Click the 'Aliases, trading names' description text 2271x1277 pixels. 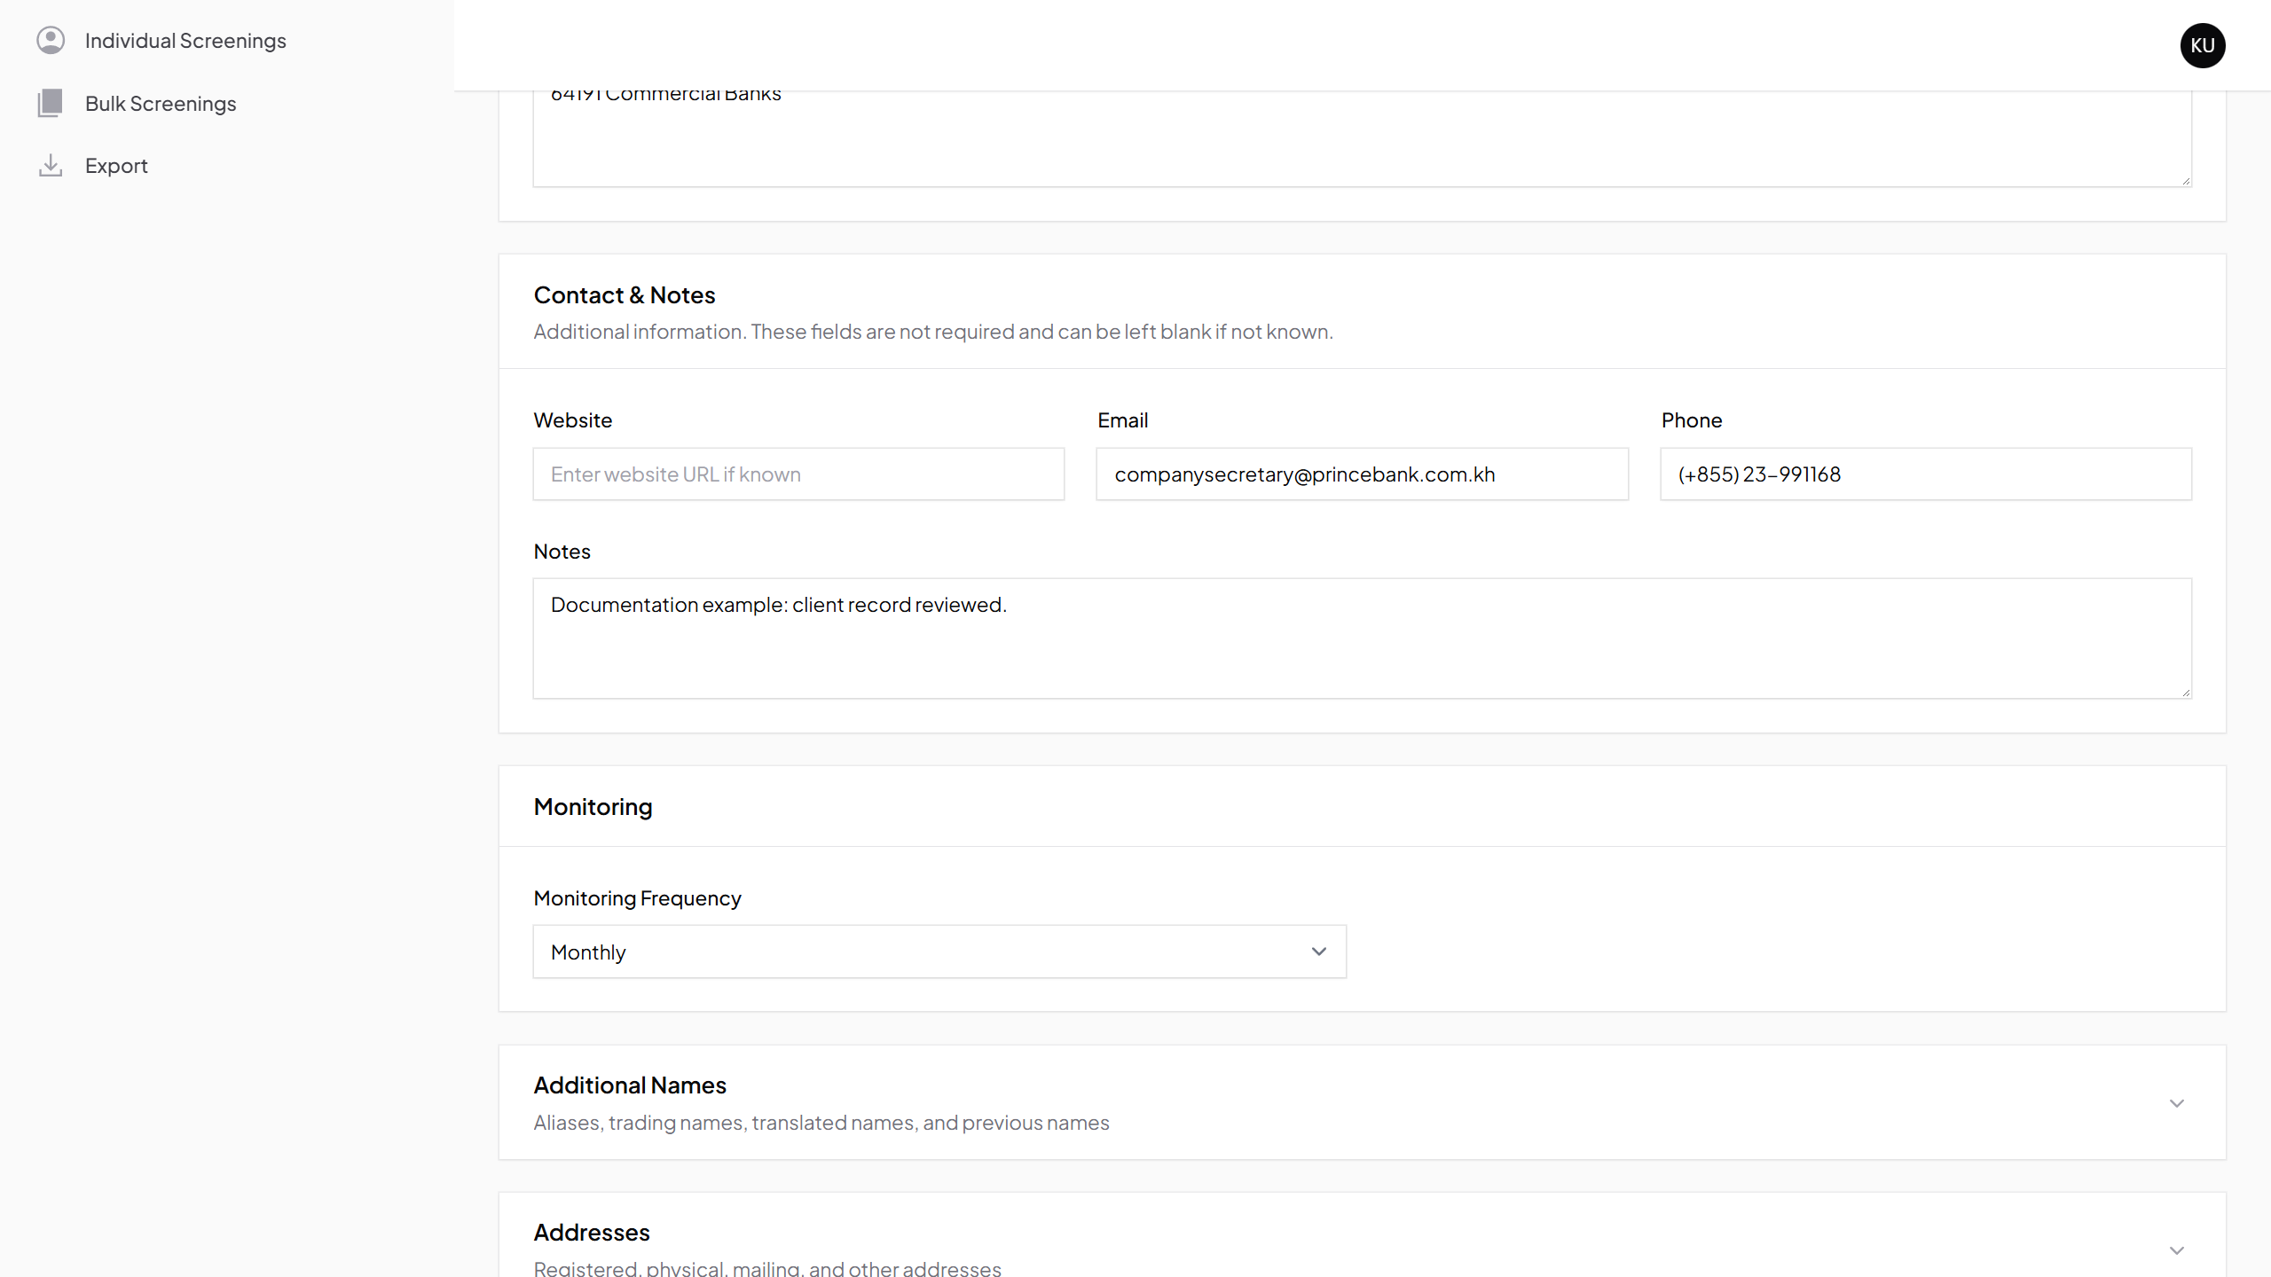(x=821, y=1123)
